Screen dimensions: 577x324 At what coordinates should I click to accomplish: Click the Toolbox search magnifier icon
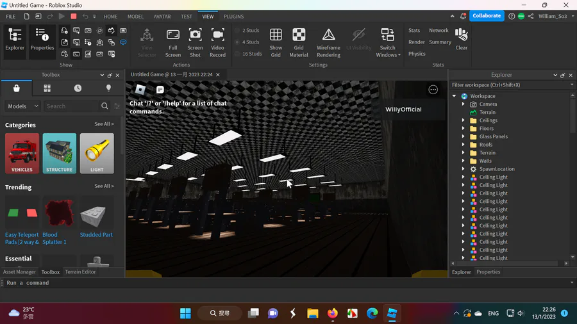(x=105, y=106)
